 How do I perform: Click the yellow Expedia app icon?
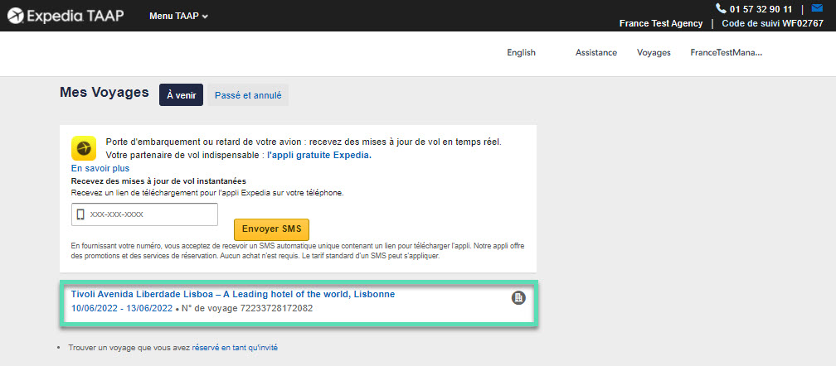click(84, 148)
